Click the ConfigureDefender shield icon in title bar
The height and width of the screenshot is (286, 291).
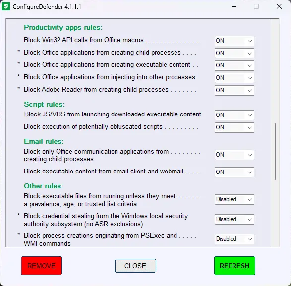(6, 6)
